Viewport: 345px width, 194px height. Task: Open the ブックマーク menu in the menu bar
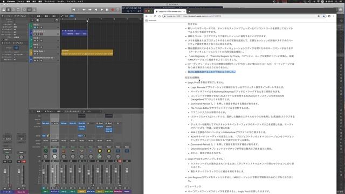tap(49, 1)
